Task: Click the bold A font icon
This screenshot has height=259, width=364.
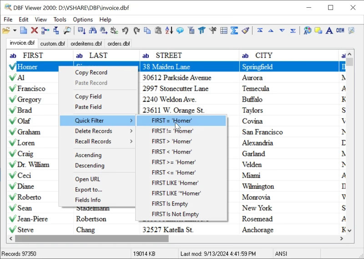Action: click(x=329, y=30)
